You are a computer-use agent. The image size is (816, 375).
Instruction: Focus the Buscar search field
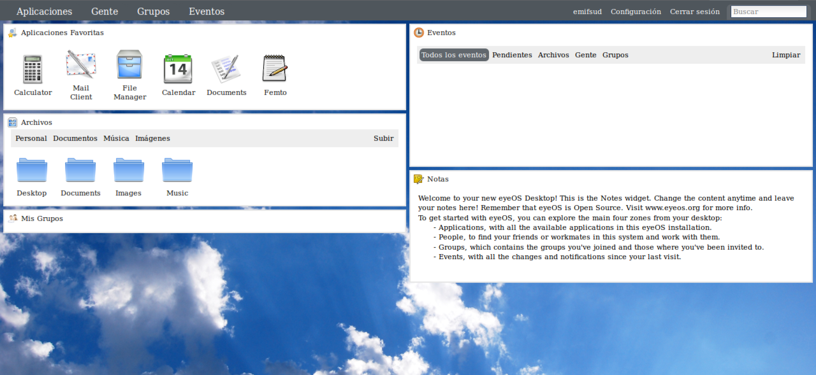tap(769, 11)
